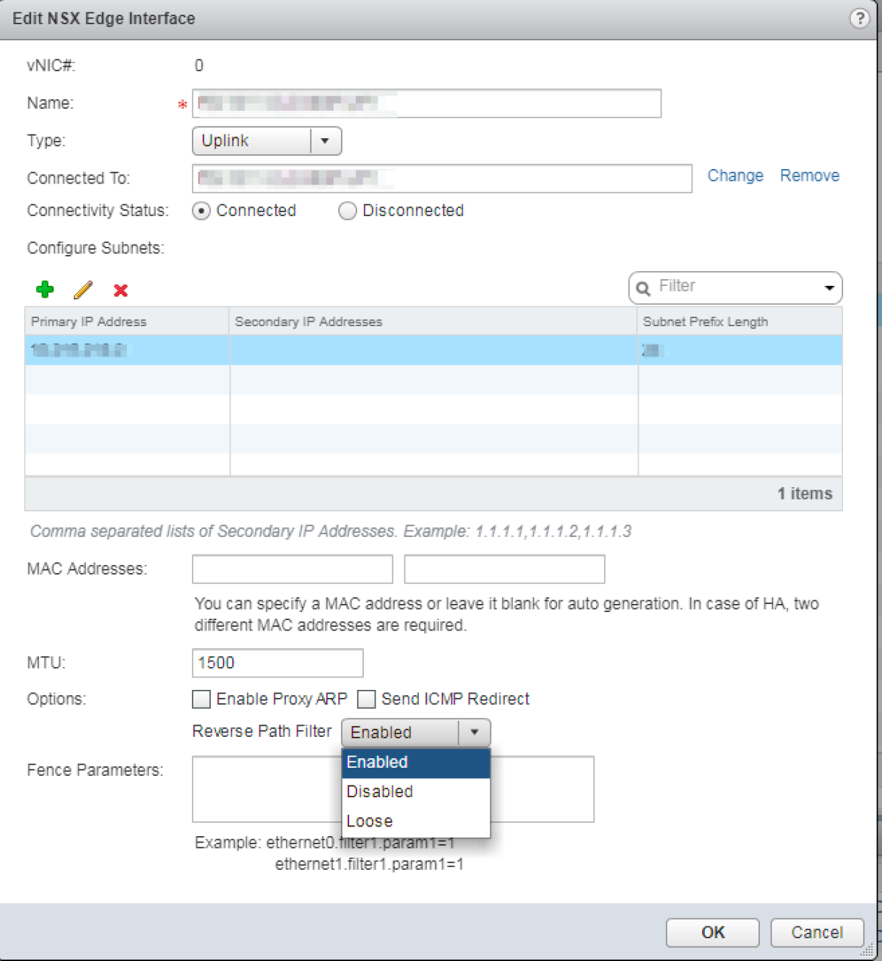Select the Disconnected radio button
The height and width of the screenshot is (961, 882).
[x=347, y=211]
